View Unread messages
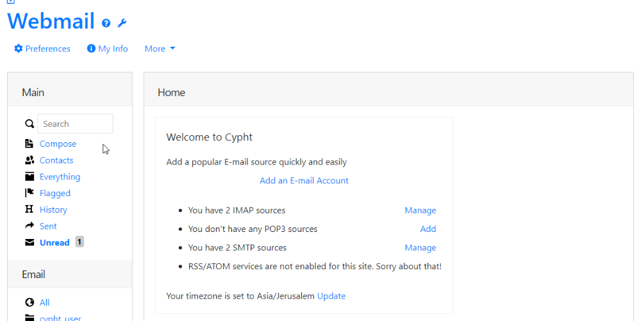 [x=54, y=243]
